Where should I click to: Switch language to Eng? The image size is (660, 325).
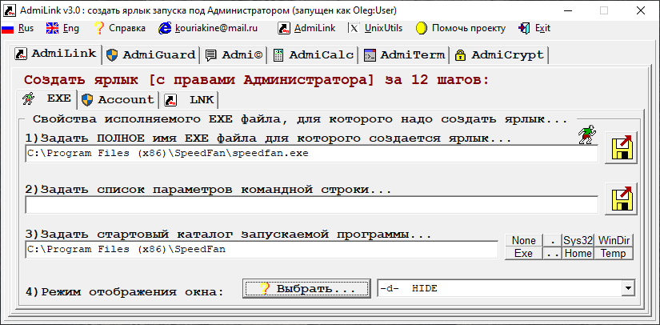coord(62,28)
